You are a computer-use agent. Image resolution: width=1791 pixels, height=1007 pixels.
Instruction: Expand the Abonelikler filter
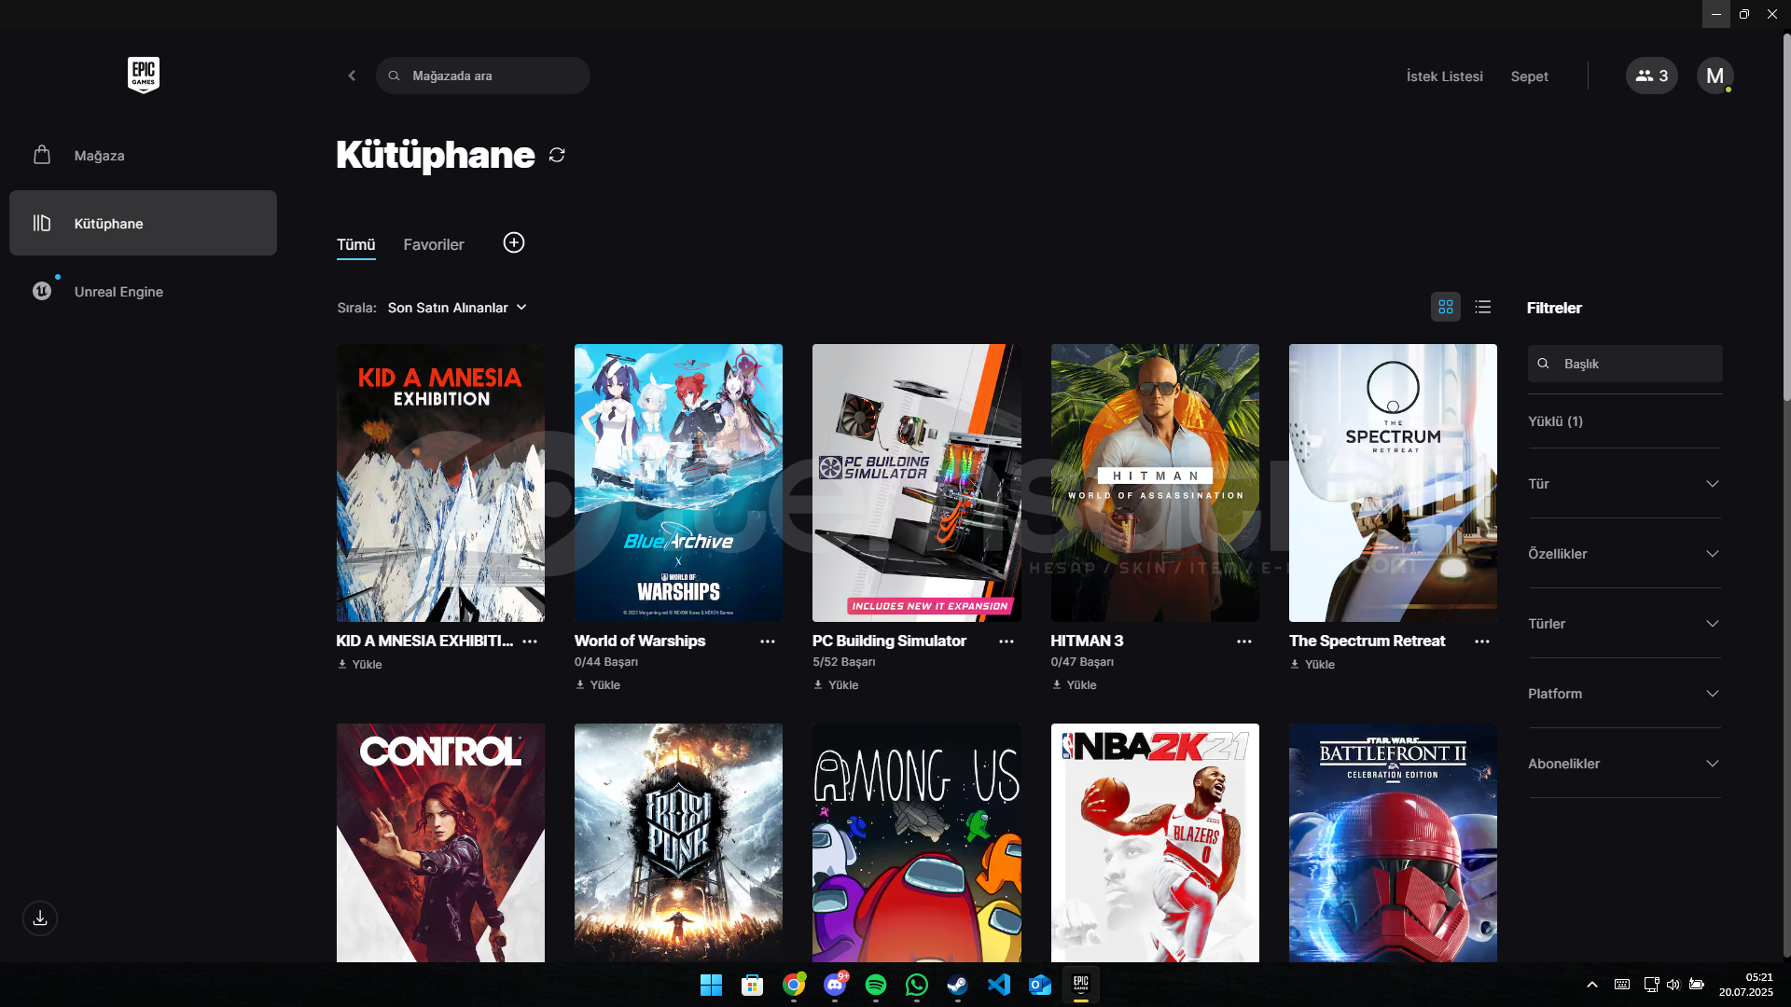point(1624,764)
